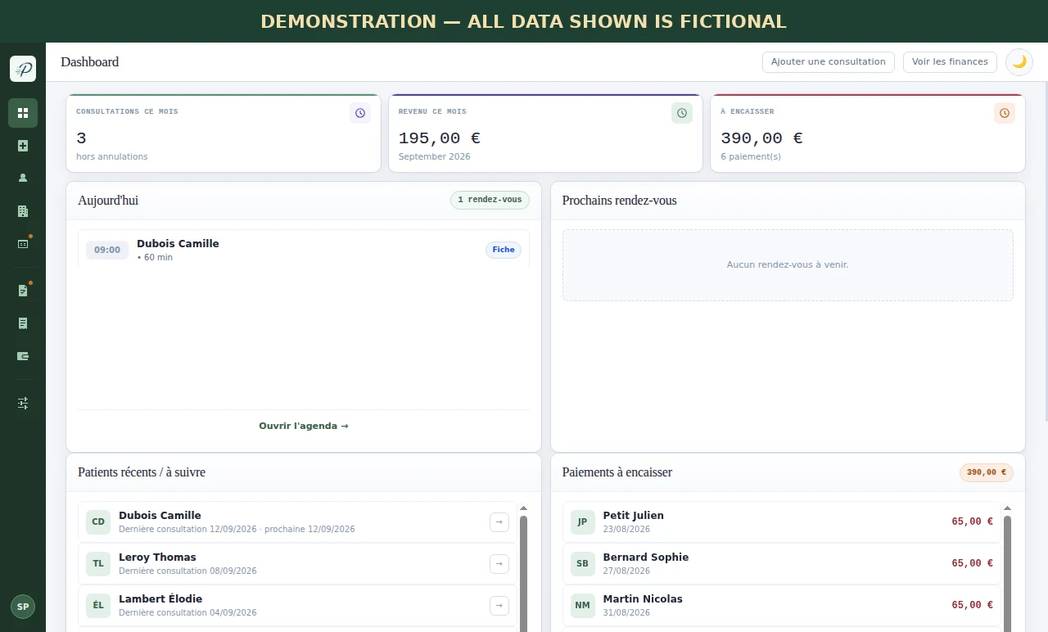
Task: Select Leroy Thomas in recent patients
Action: click(297, 564)
